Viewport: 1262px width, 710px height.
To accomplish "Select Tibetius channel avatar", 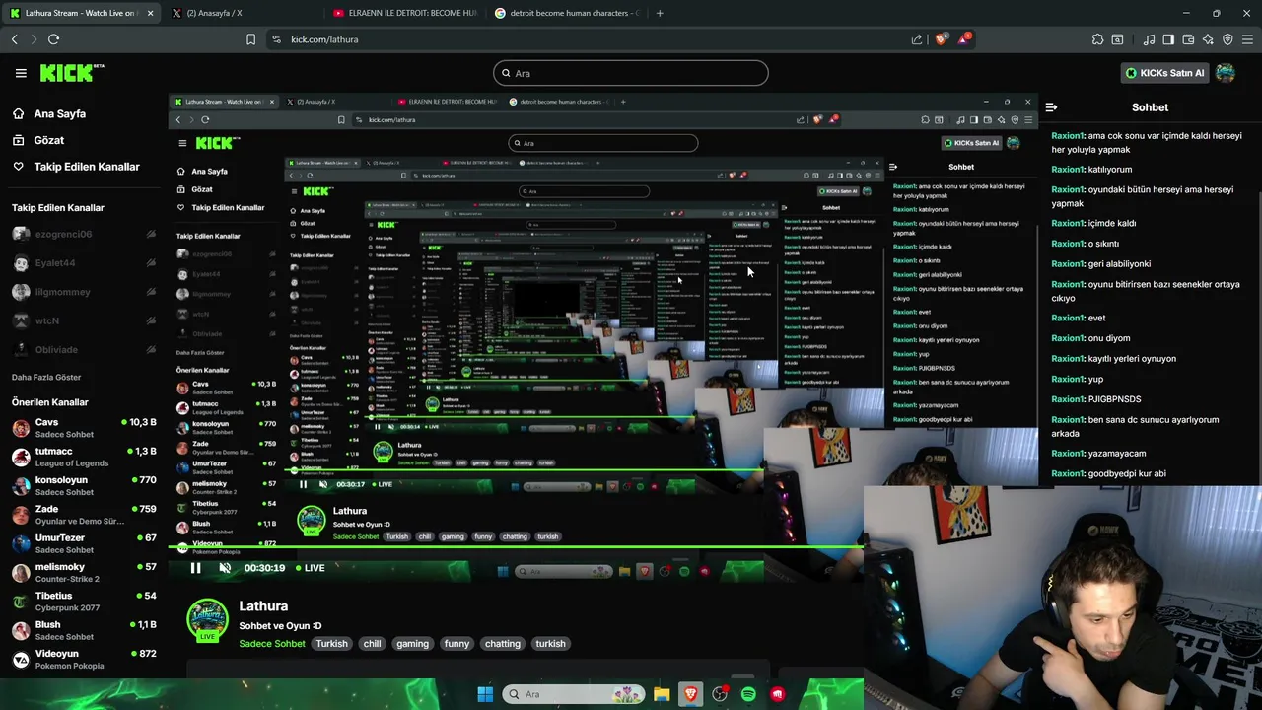I will click(x=21, y=602).
